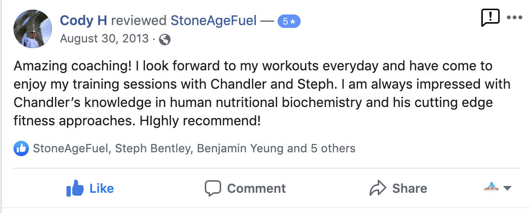Click the blue 5-star rating badge
The width and height of the screenshot is (530, 213).
point(289,21)
